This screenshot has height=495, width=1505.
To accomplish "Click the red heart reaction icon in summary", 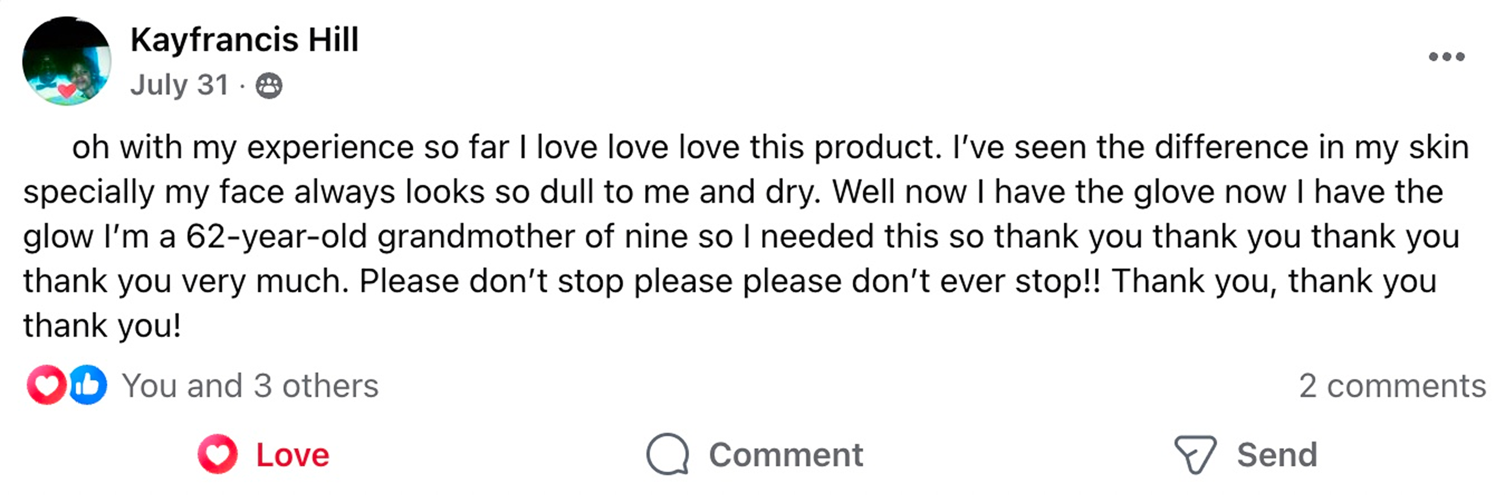I will 46,385.
